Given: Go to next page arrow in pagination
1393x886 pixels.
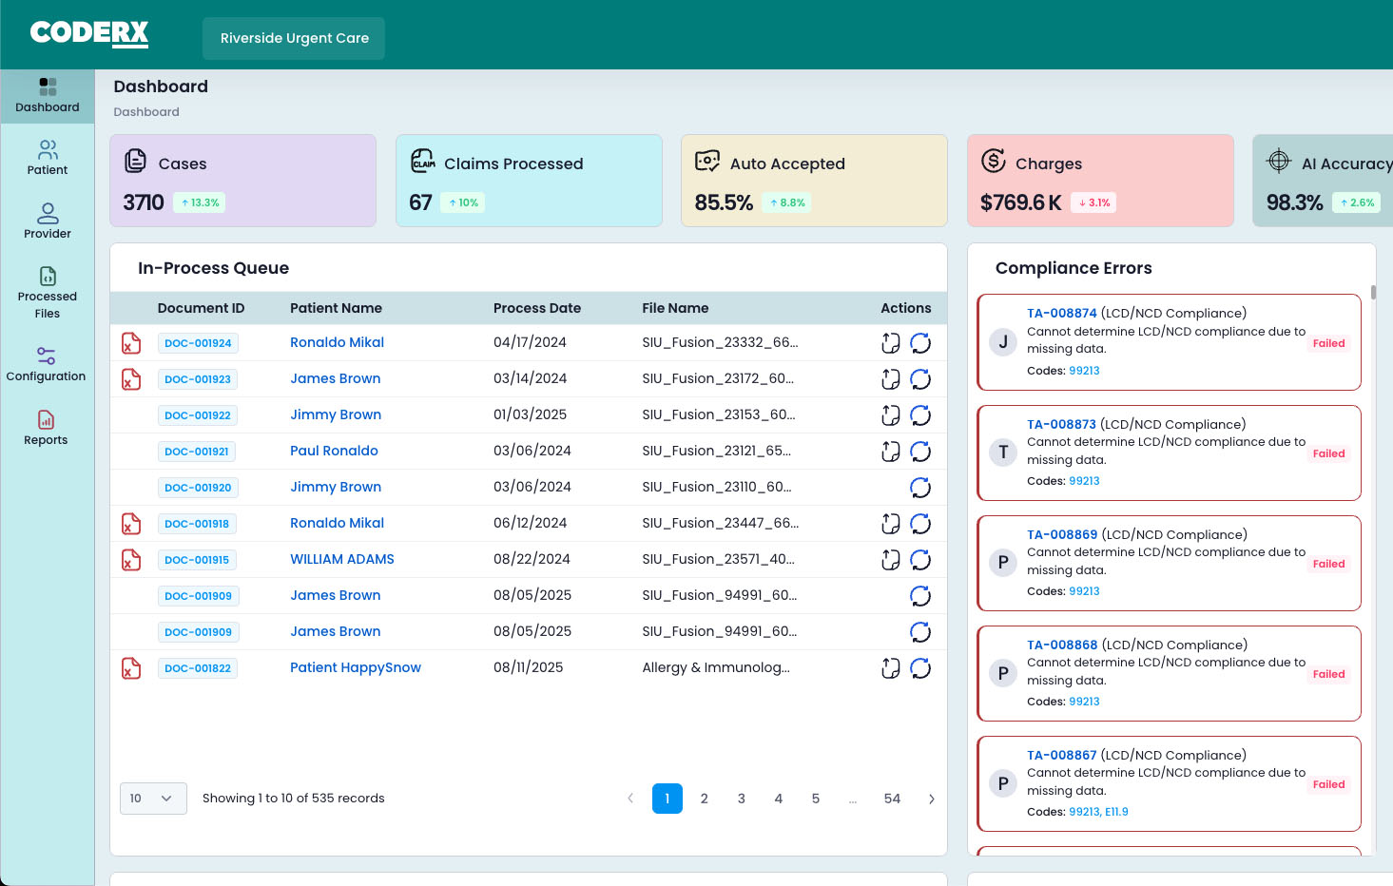Looking at the screenshot, I should (x=931, y=799).
